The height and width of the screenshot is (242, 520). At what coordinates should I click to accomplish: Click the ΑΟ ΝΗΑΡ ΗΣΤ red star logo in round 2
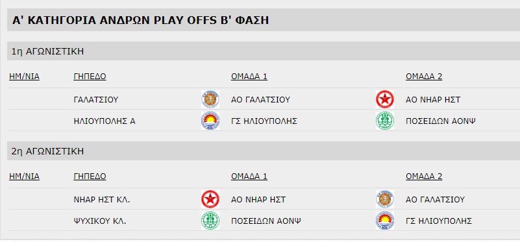pyautogui.click(x=210, y=199)
